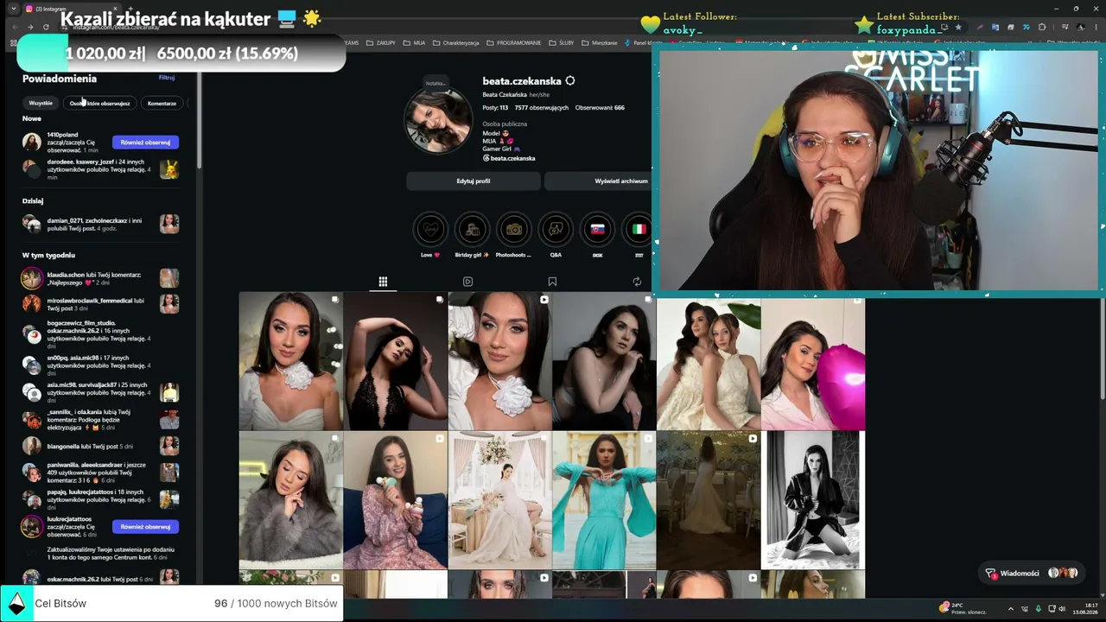
Task: Open the reposts tab icon
Action: (637, 282)
